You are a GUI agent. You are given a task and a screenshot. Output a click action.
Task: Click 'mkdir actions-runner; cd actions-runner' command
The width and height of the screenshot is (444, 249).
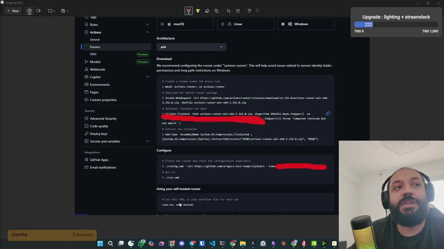click(x=195, y=87)
